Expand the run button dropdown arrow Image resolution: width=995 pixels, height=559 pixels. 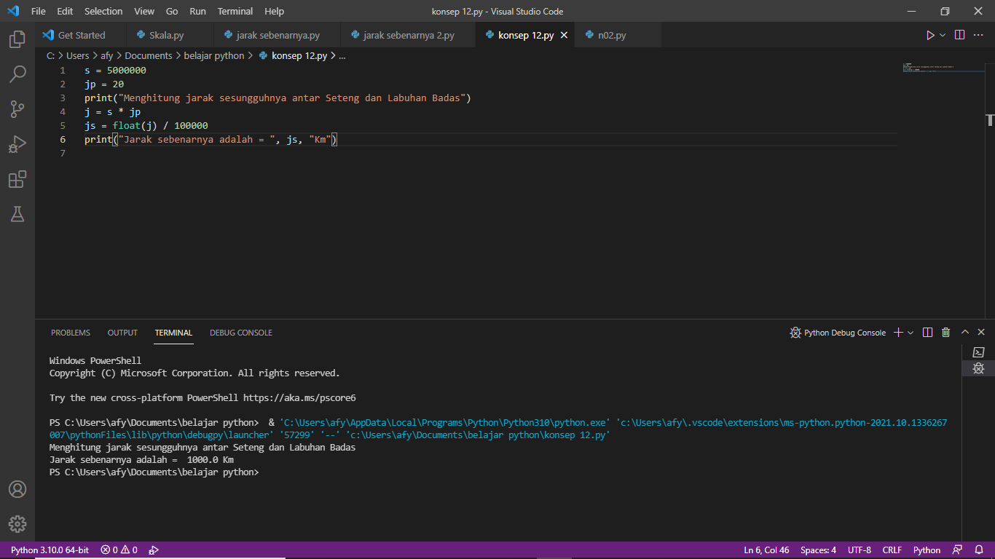pyautogui.click(x=943, y=35)
